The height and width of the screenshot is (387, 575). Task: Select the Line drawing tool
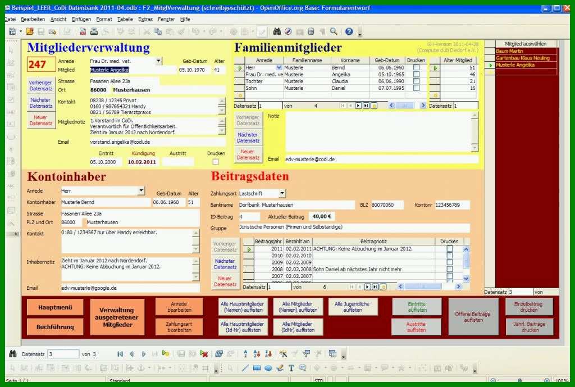245,368
